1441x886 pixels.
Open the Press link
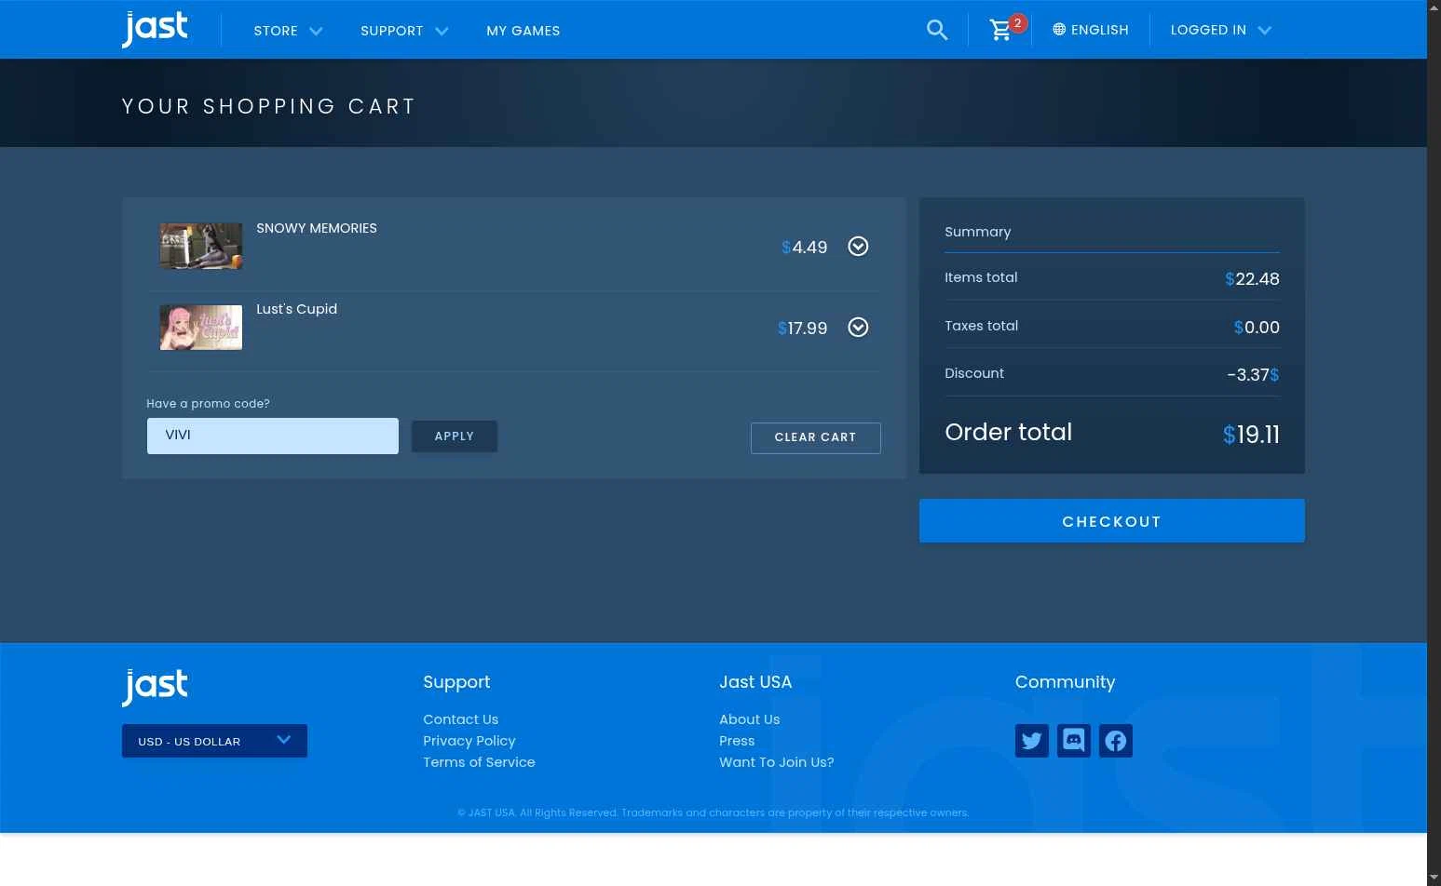click(x=737, y=741)
